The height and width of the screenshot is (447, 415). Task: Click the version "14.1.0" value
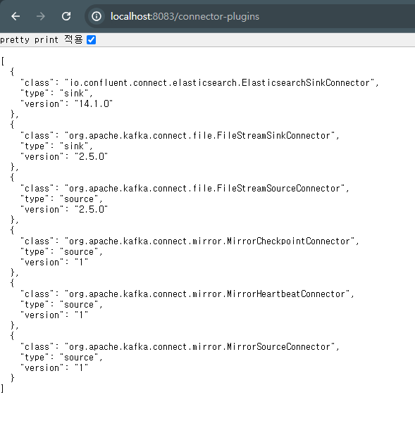94,104
